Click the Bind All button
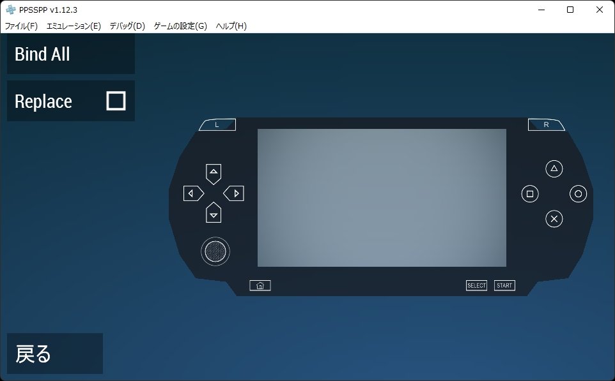The image size is (615, 381). [x=71, y=54]
